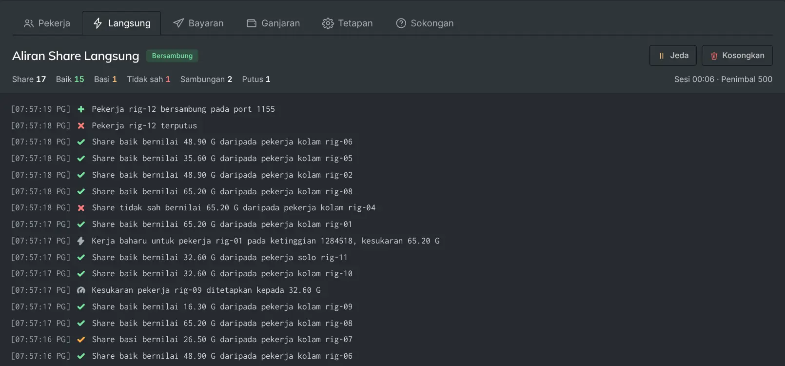
Task: Click the 'Tidak sah 1' counter
Action: pyautogui.click(x=149, y=79)
